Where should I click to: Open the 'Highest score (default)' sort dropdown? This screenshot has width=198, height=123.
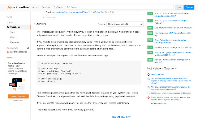(125, 24)
